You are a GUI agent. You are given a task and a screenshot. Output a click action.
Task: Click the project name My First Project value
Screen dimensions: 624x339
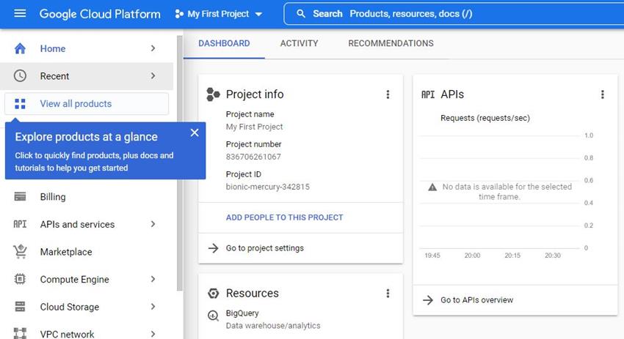tap(254, 127)
